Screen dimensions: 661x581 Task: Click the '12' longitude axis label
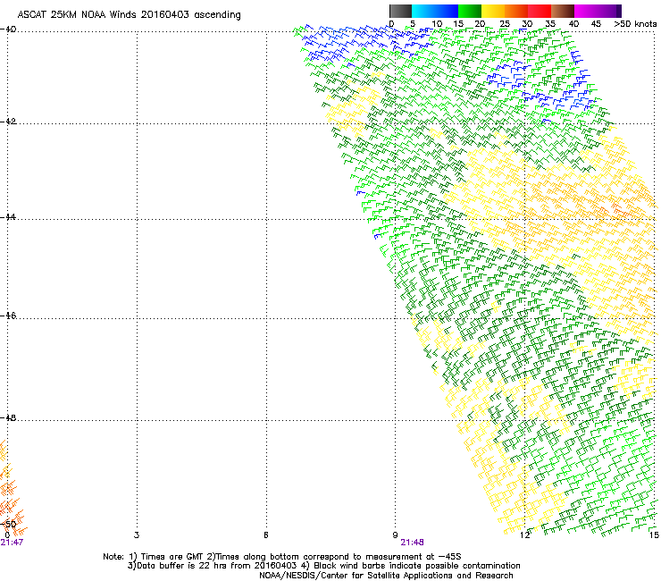524,535
